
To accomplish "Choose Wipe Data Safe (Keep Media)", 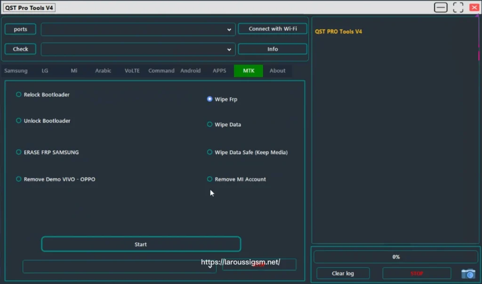I will pos(247,152).
